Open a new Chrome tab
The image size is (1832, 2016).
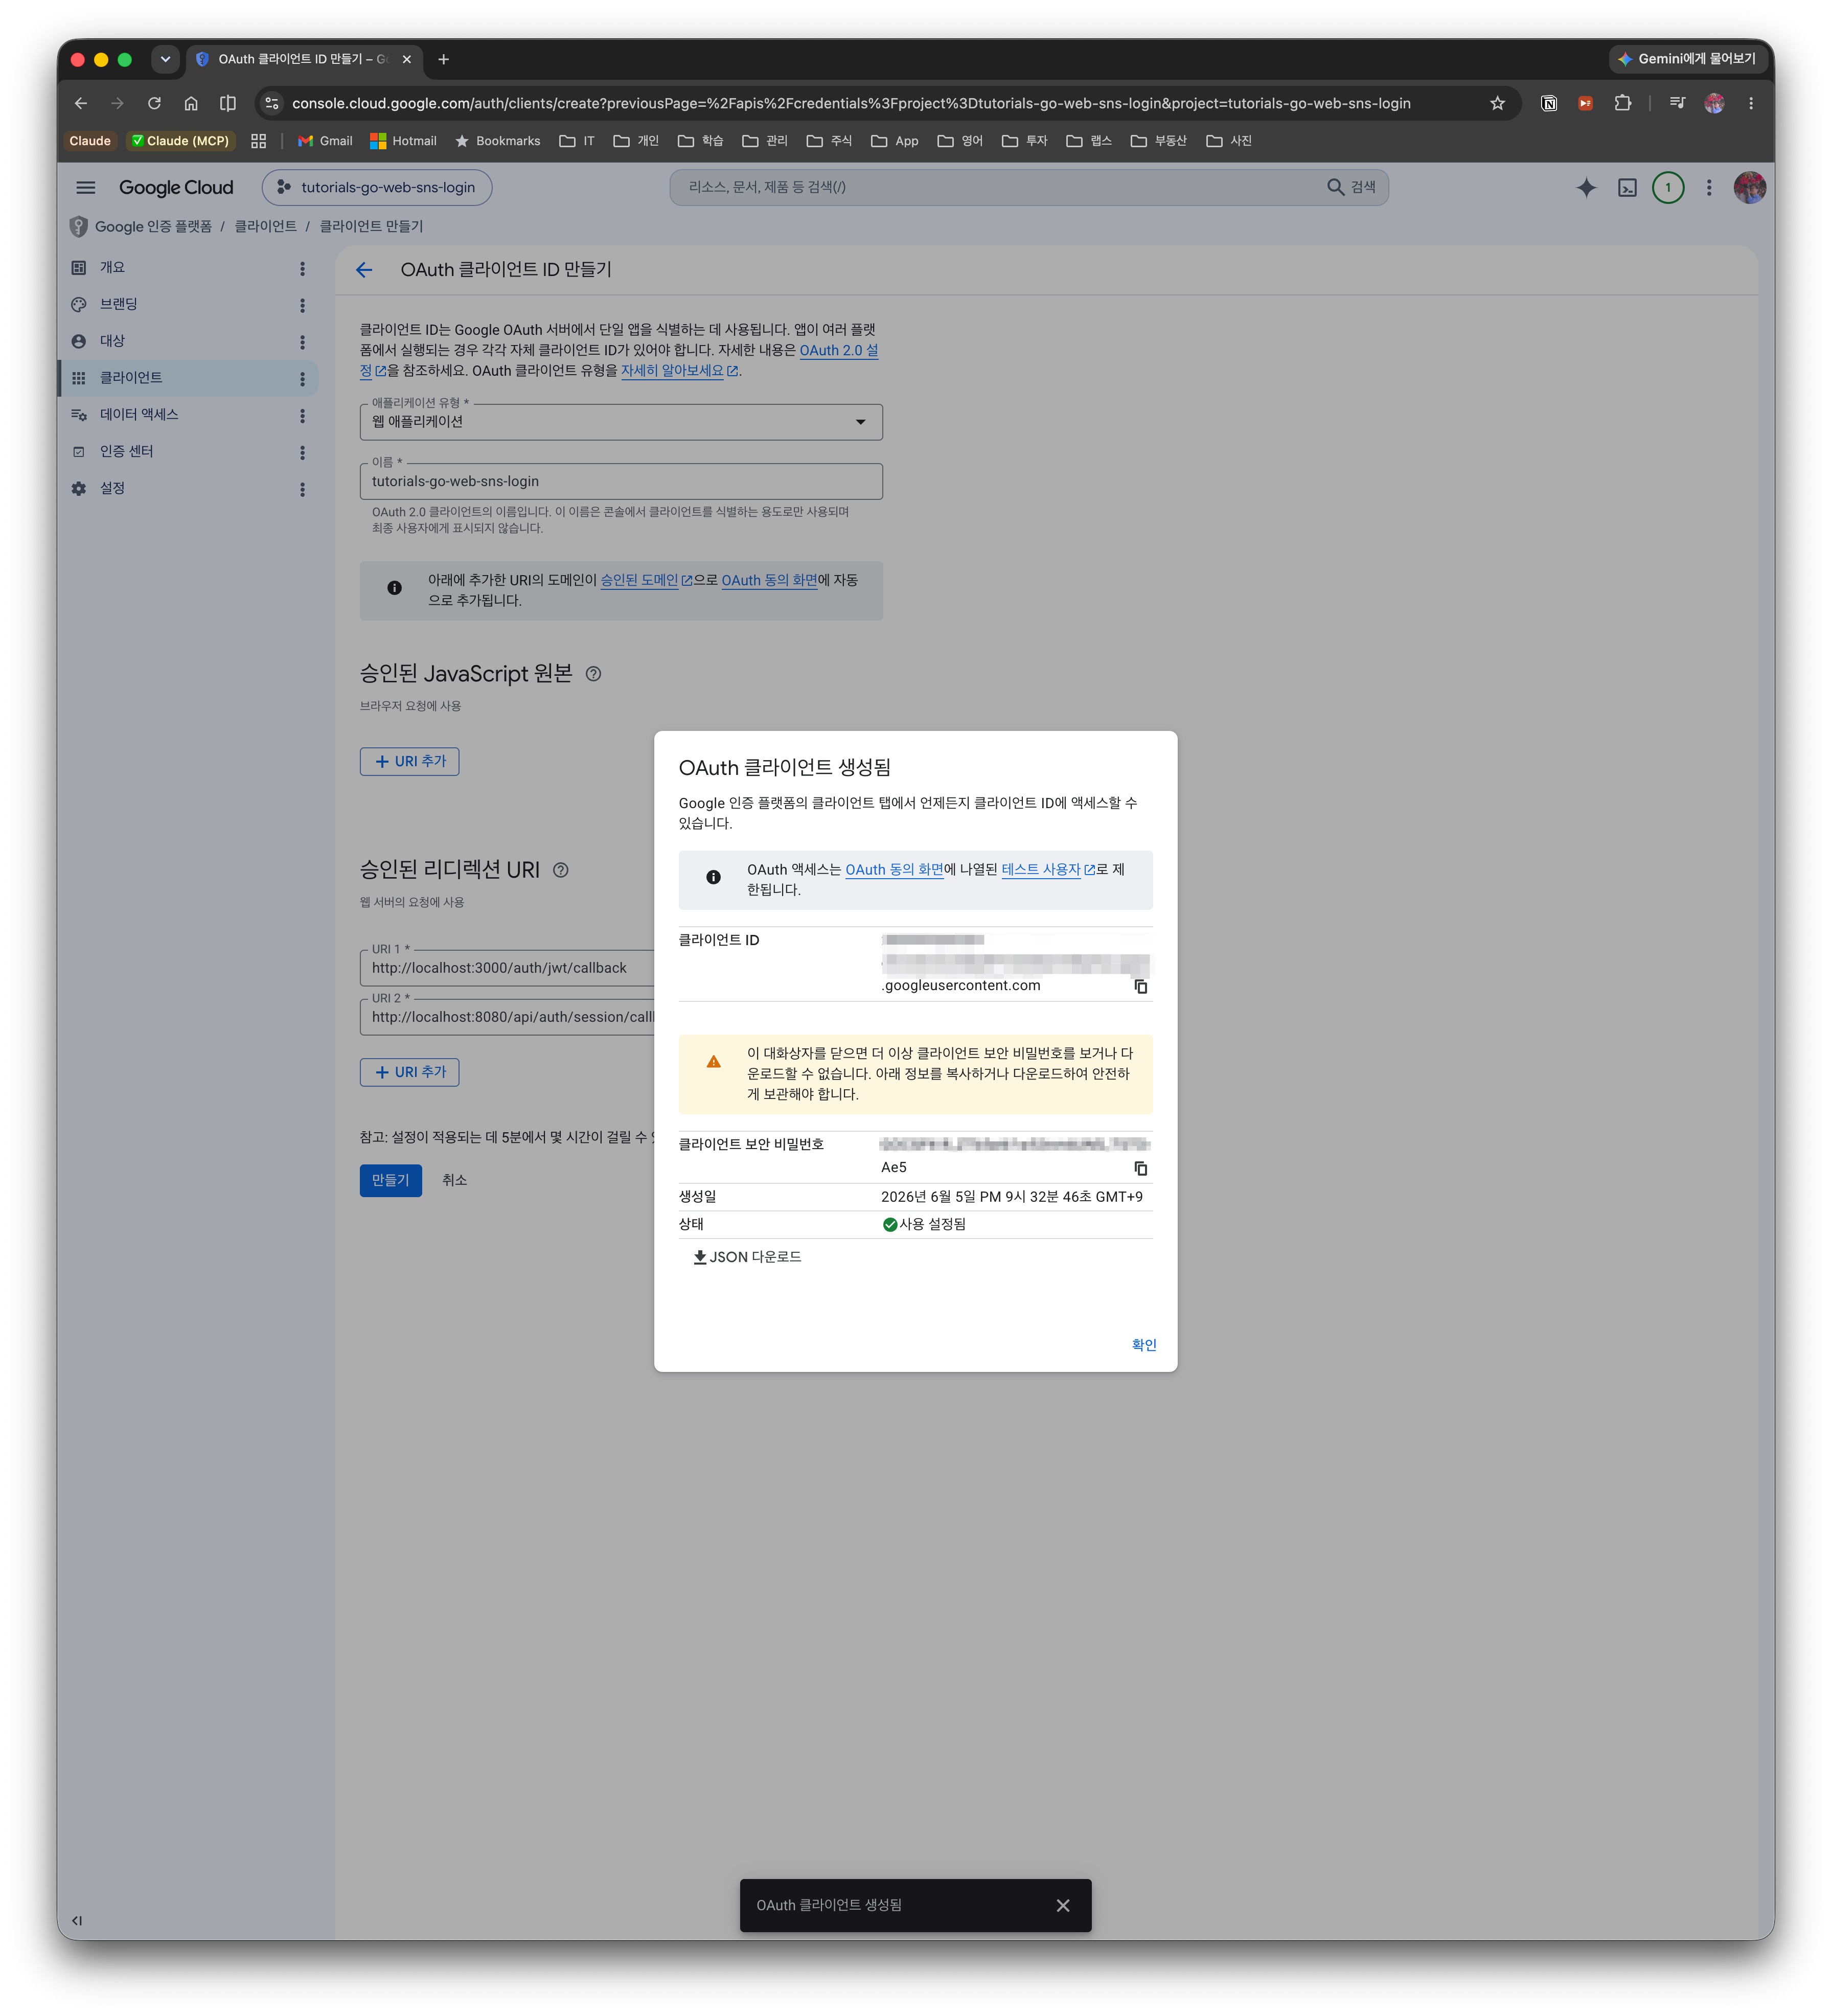point(444,60)
